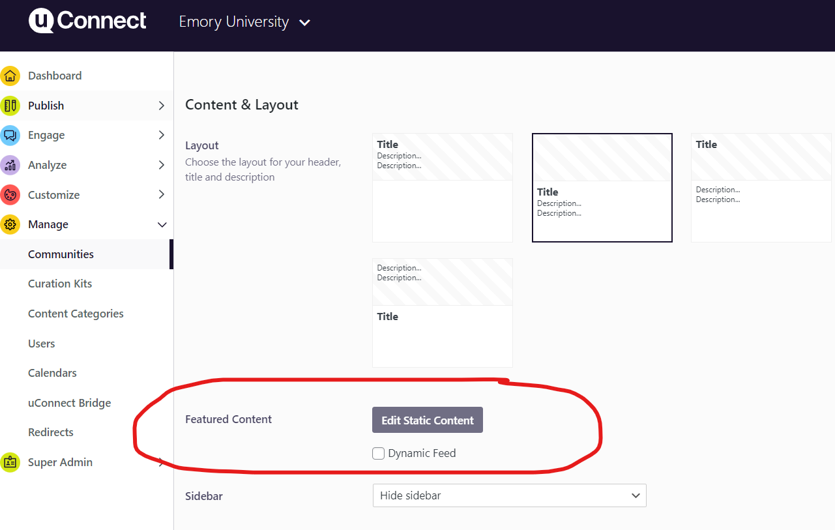Click the Publish pencil-and-ruler icon
The width and height of the screenshot is (835, 530).
point(10,106)
